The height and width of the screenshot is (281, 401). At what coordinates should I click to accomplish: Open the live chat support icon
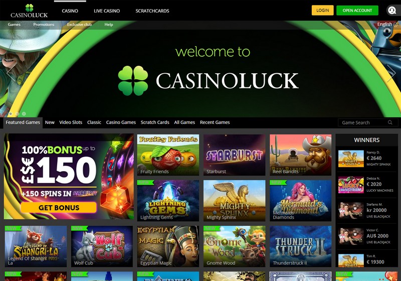tap(391, 11)
